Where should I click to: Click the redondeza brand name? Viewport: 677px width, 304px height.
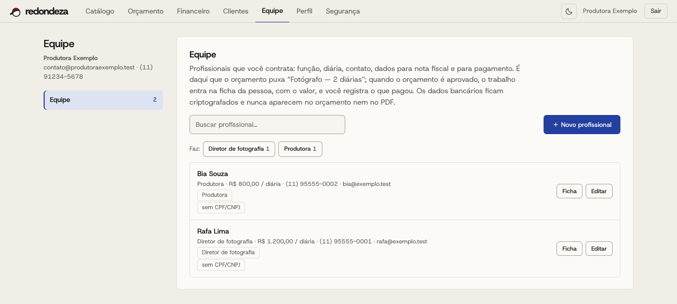tap(47, 11)
